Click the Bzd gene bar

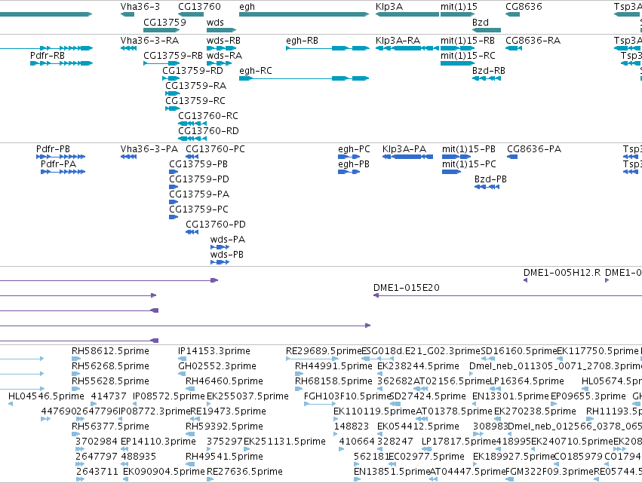point(487,30)
